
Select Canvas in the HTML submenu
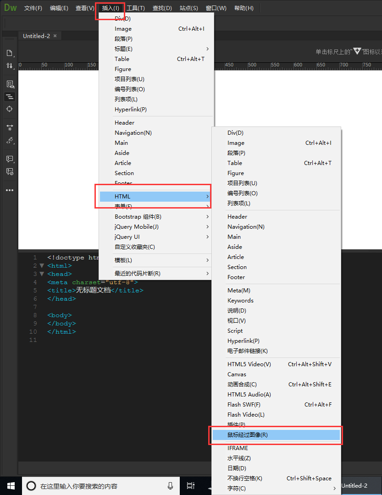tap(276, 374)
